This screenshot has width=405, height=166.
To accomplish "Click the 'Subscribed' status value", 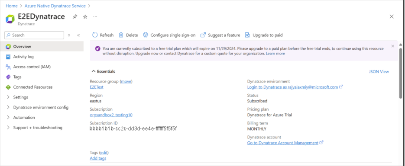I will 257,101.
